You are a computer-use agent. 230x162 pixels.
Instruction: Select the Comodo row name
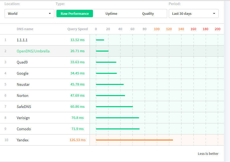[x=24, y=129]
